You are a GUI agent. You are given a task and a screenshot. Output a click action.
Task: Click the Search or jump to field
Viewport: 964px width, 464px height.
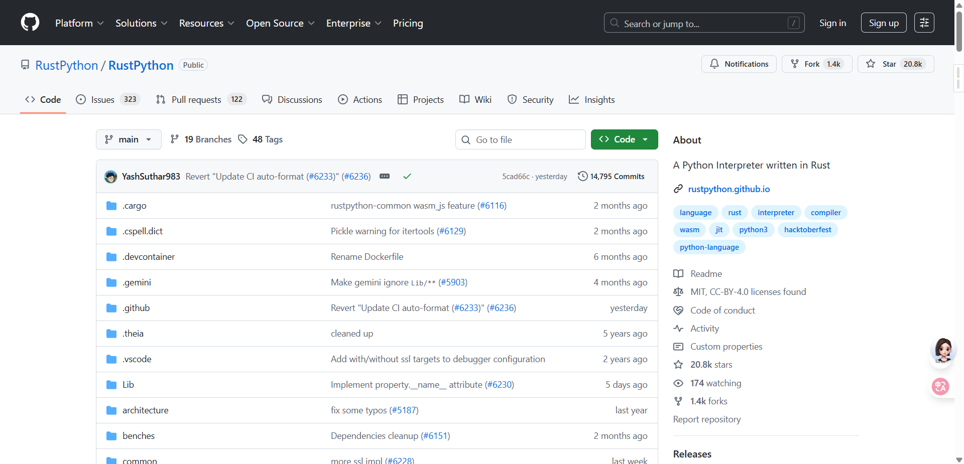coord(704,23)
